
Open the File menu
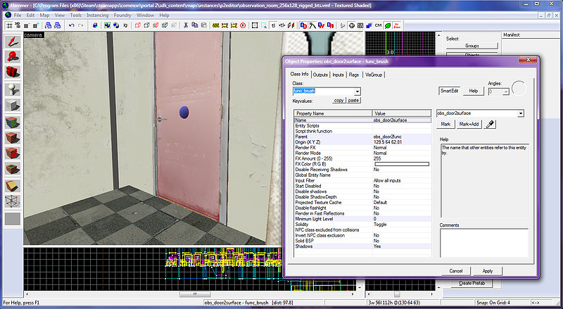coord(18,15)
